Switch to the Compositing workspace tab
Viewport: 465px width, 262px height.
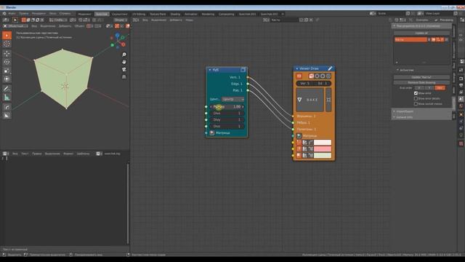(x=226, y=14)
